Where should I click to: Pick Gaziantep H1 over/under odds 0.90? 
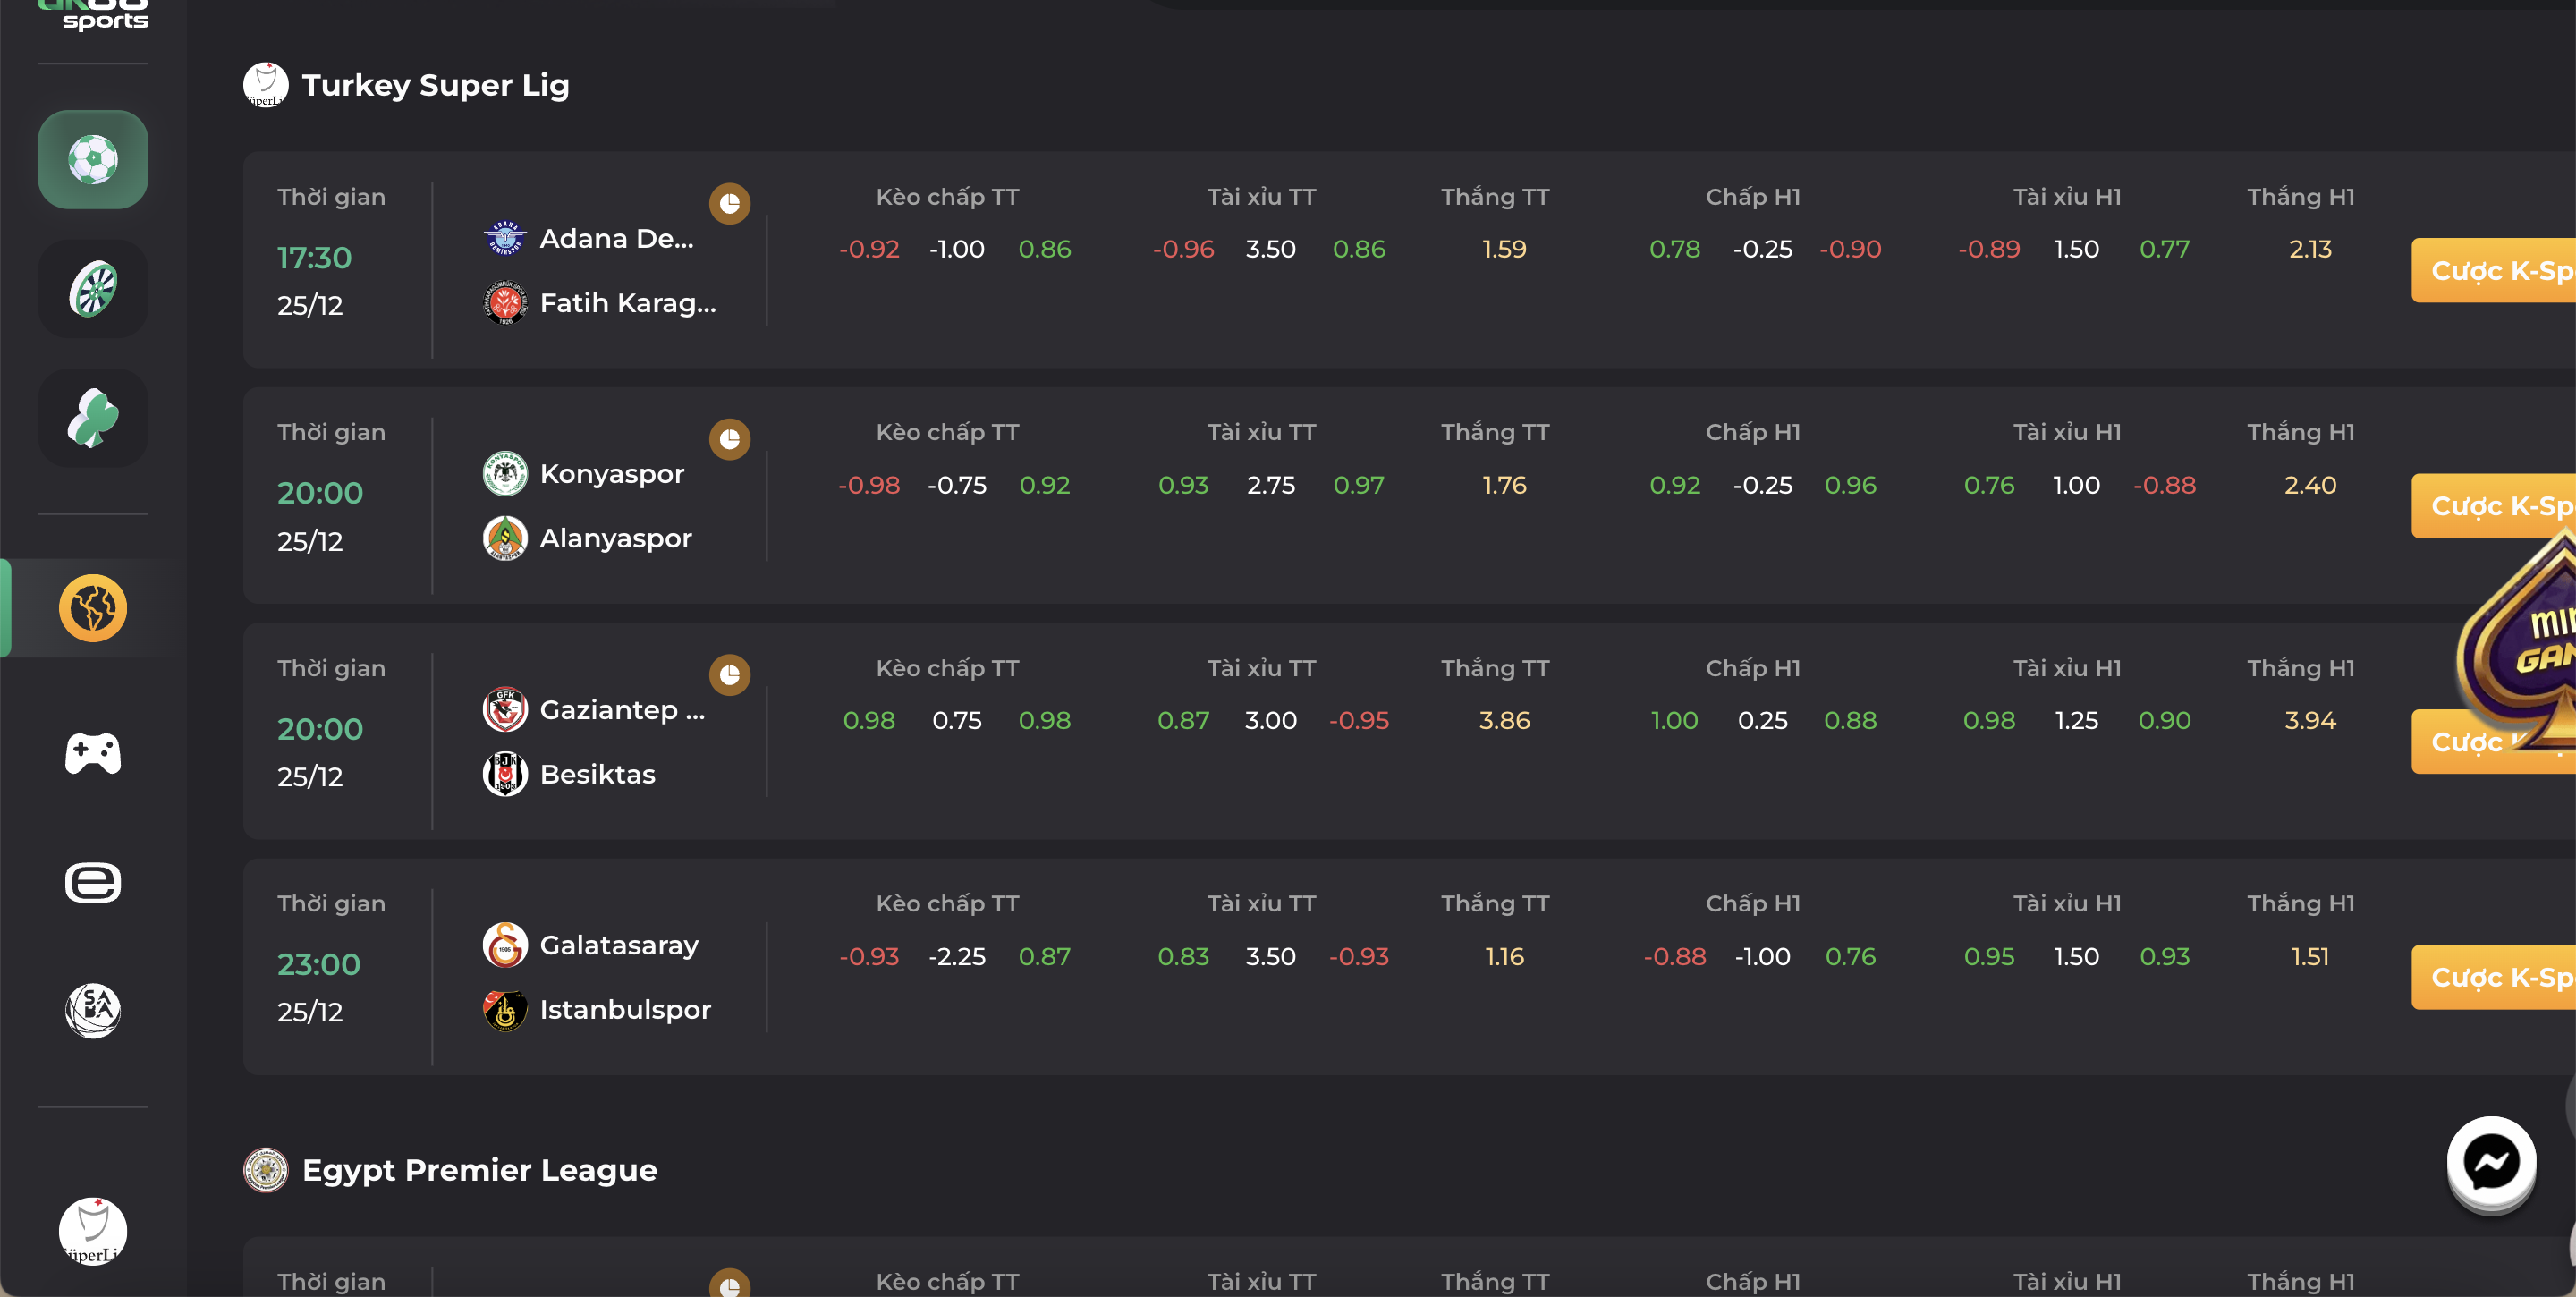coord(2165,720)
